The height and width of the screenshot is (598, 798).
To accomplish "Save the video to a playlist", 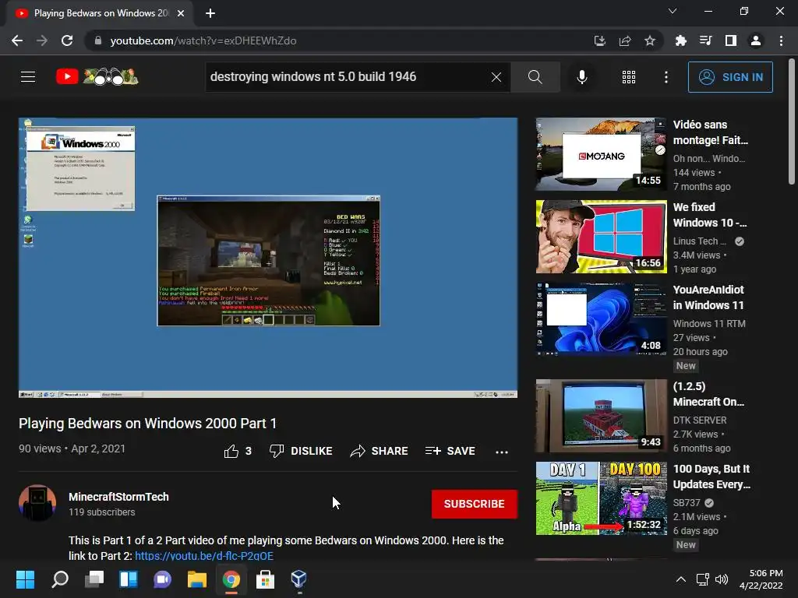I will point(450,451).
